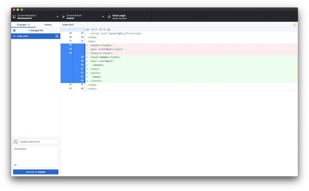Click the added "Contents" line
309x191 pixels.
[98, 65]
